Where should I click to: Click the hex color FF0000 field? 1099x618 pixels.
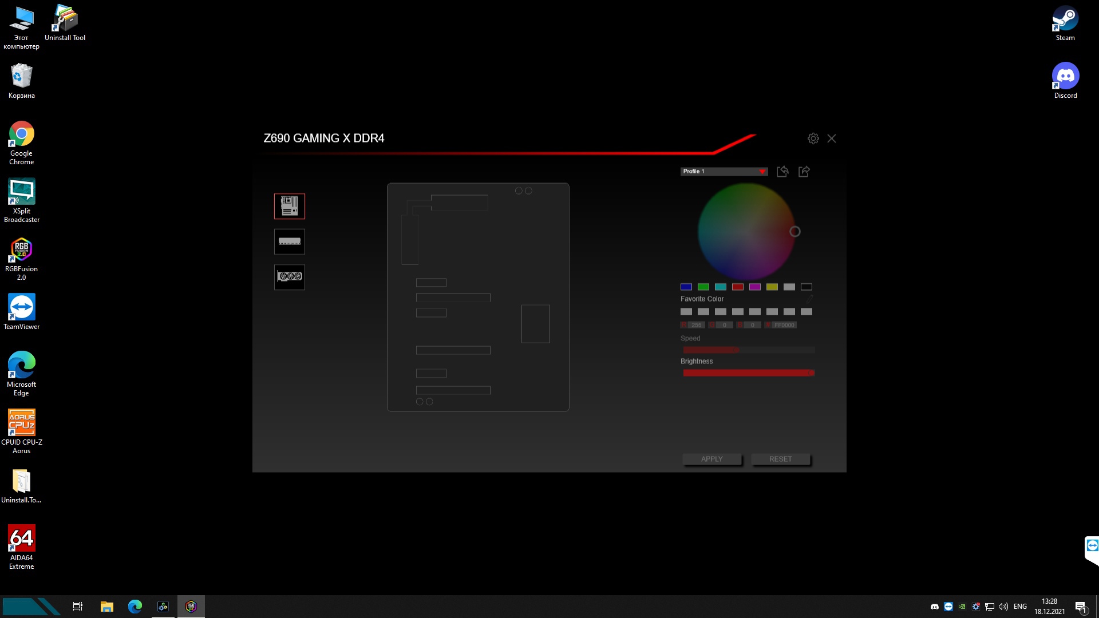784,325
